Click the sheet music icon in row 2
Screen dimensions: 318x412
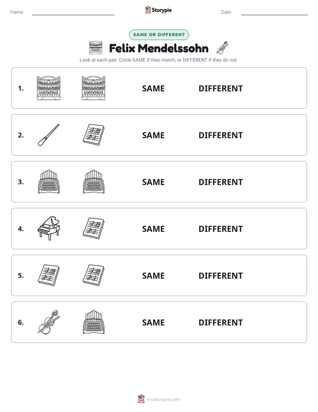click(94, 135)
